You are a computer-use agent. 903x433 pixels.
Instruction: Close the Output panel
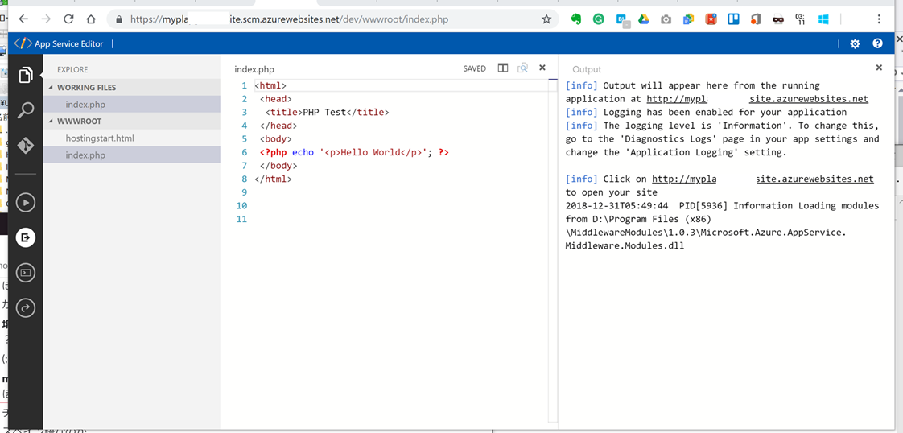tap(879, 68)
